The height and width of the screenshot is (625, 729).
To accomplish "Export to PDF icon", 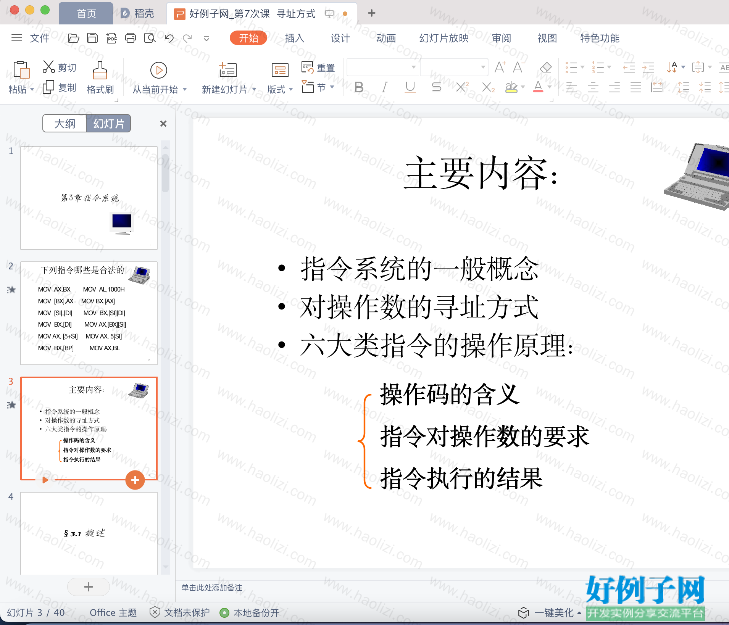I will (x=111, y=38).
